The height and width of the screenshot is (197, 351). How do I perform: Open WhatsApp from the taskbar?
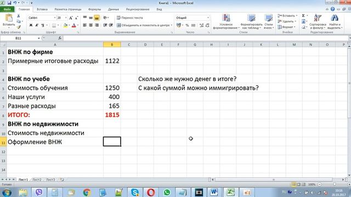point(167,192)
